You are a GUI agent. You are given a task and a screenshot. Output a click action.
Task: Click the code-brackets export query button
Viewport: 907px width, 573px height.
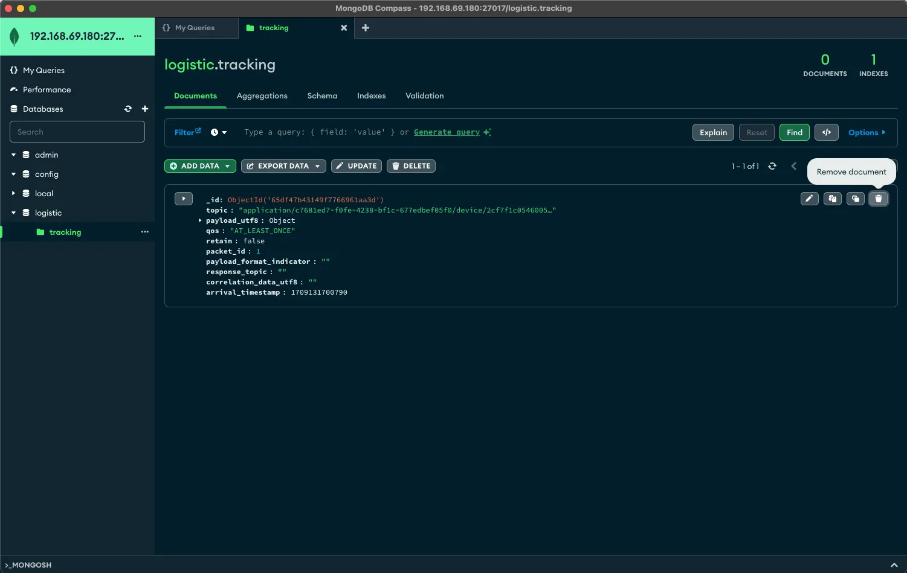tap(827, 132)
